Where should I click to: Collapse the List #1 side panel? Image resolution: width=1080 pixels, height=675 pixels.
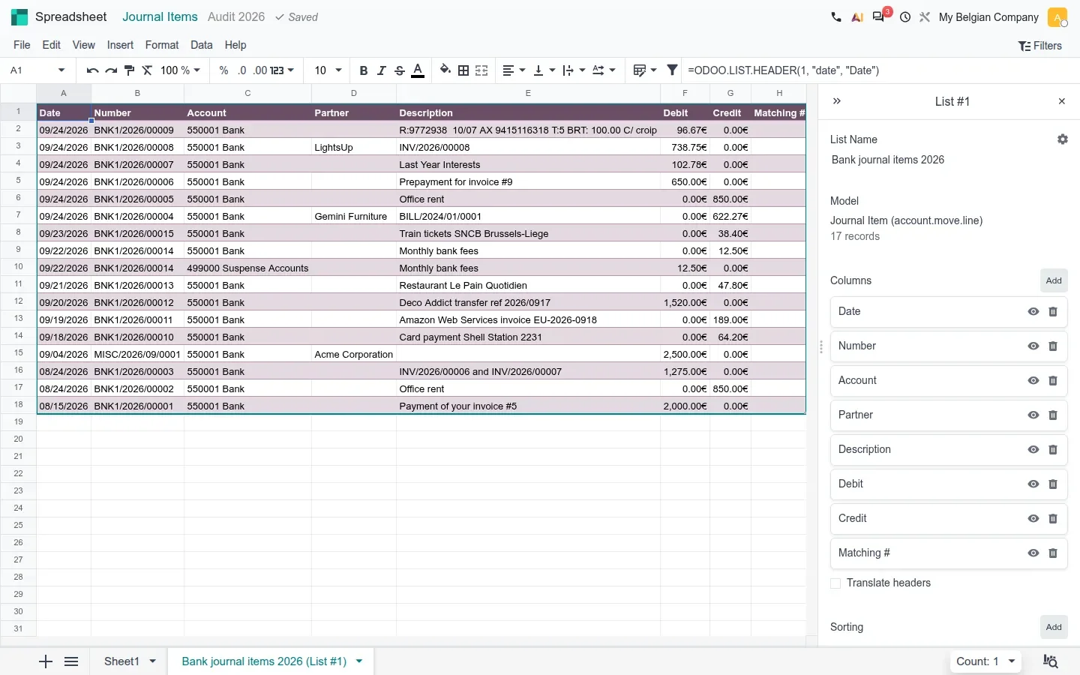coord(837,101)
